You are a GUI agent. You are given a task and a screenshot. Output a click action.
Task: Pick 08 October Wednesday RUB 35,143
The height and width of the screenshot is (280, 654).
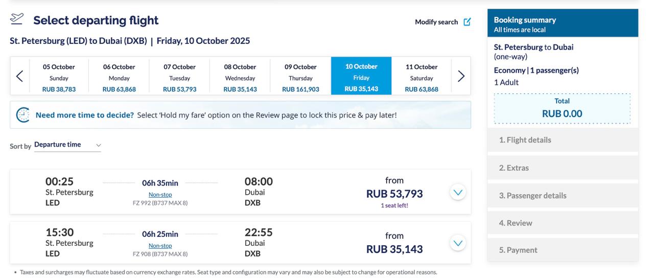tap(240, 76)
